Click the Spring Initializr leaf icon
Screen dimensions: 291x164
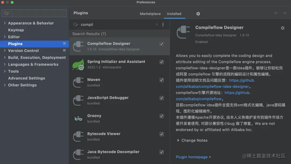coord(78,65)
